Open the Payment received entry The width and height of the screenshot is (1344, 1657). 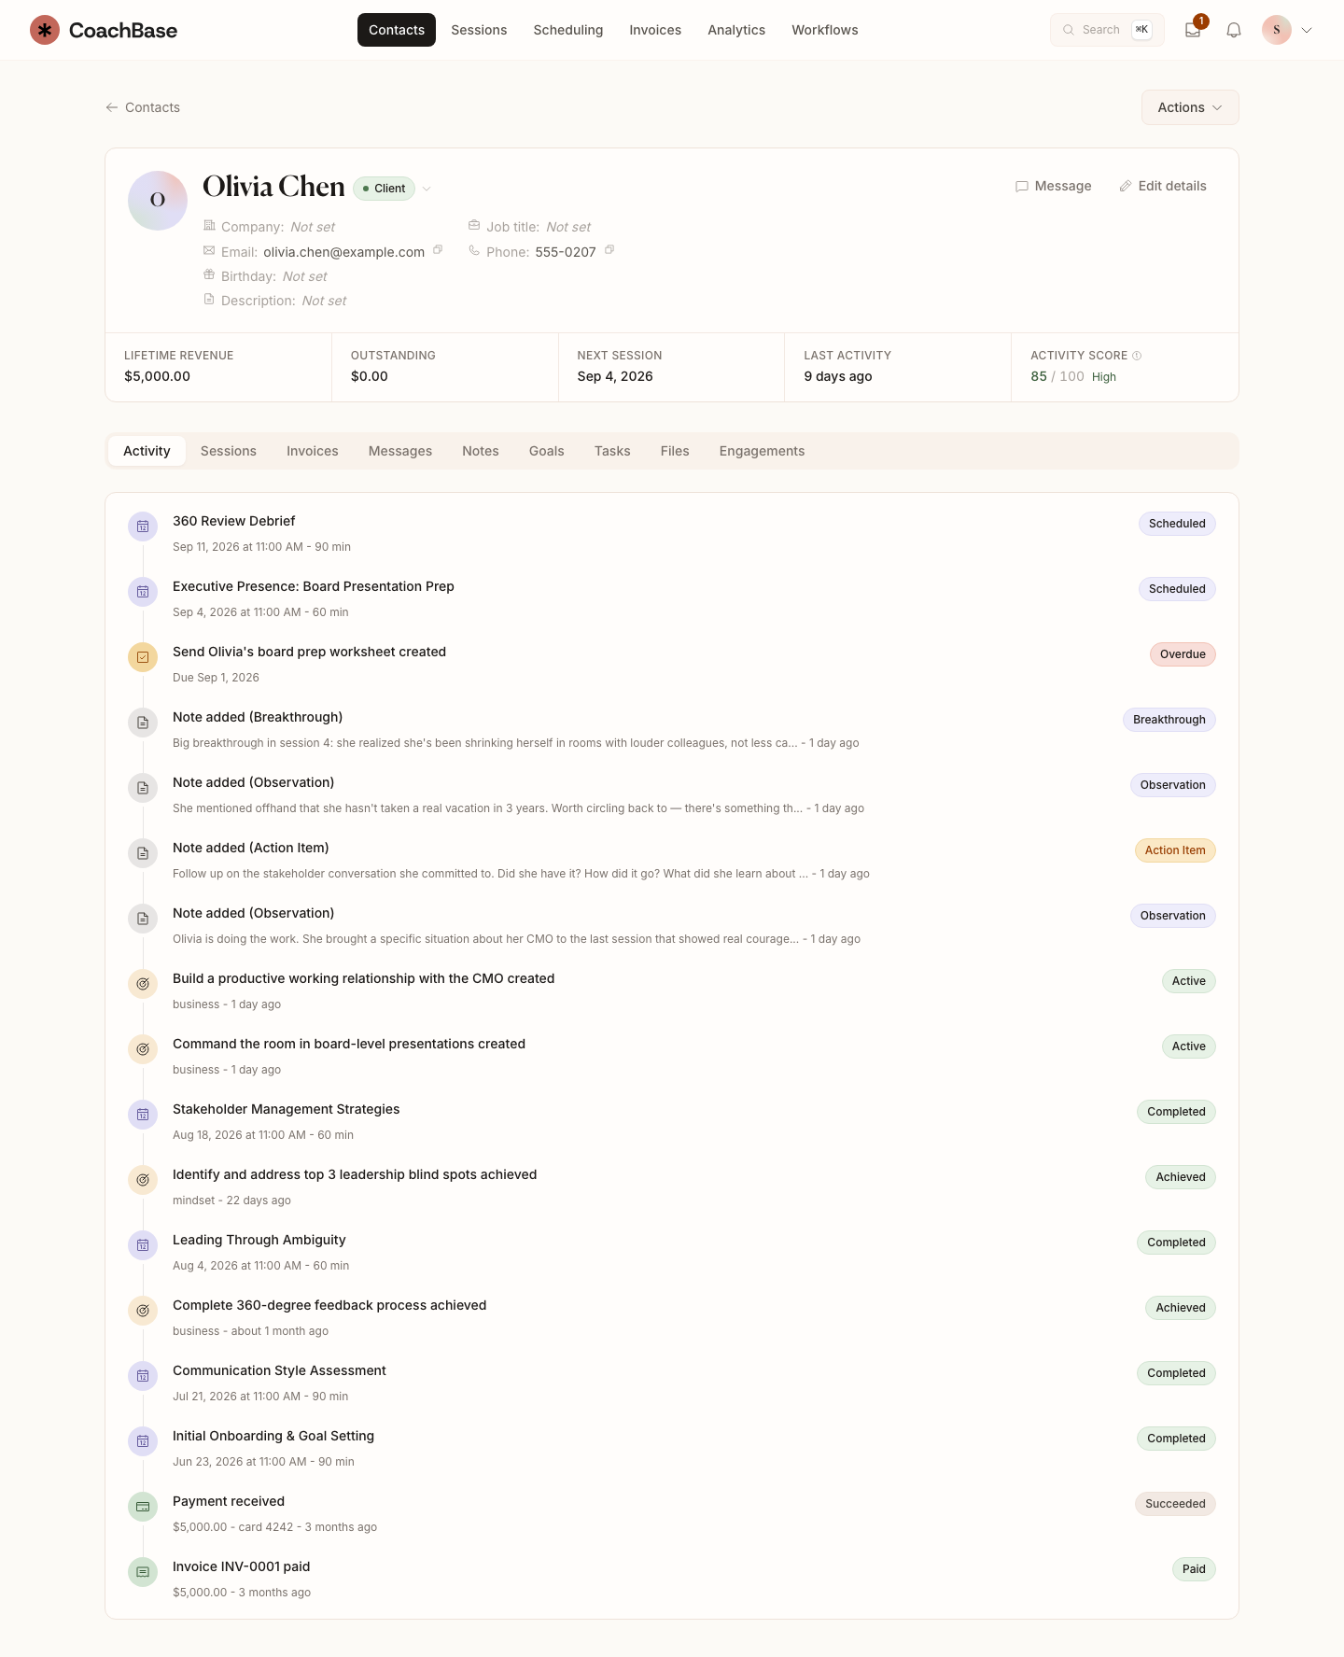pos(229,1501)
